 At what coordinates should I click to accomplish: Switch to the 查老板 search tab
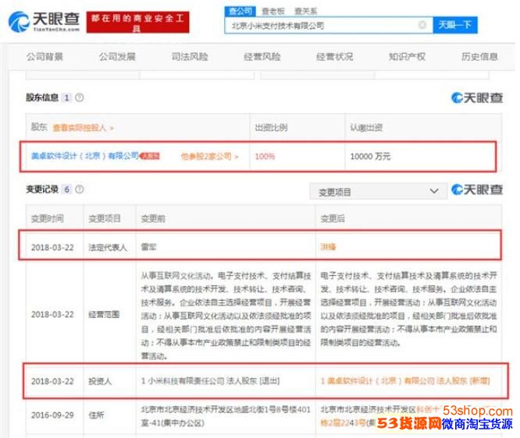click(273, 10)
